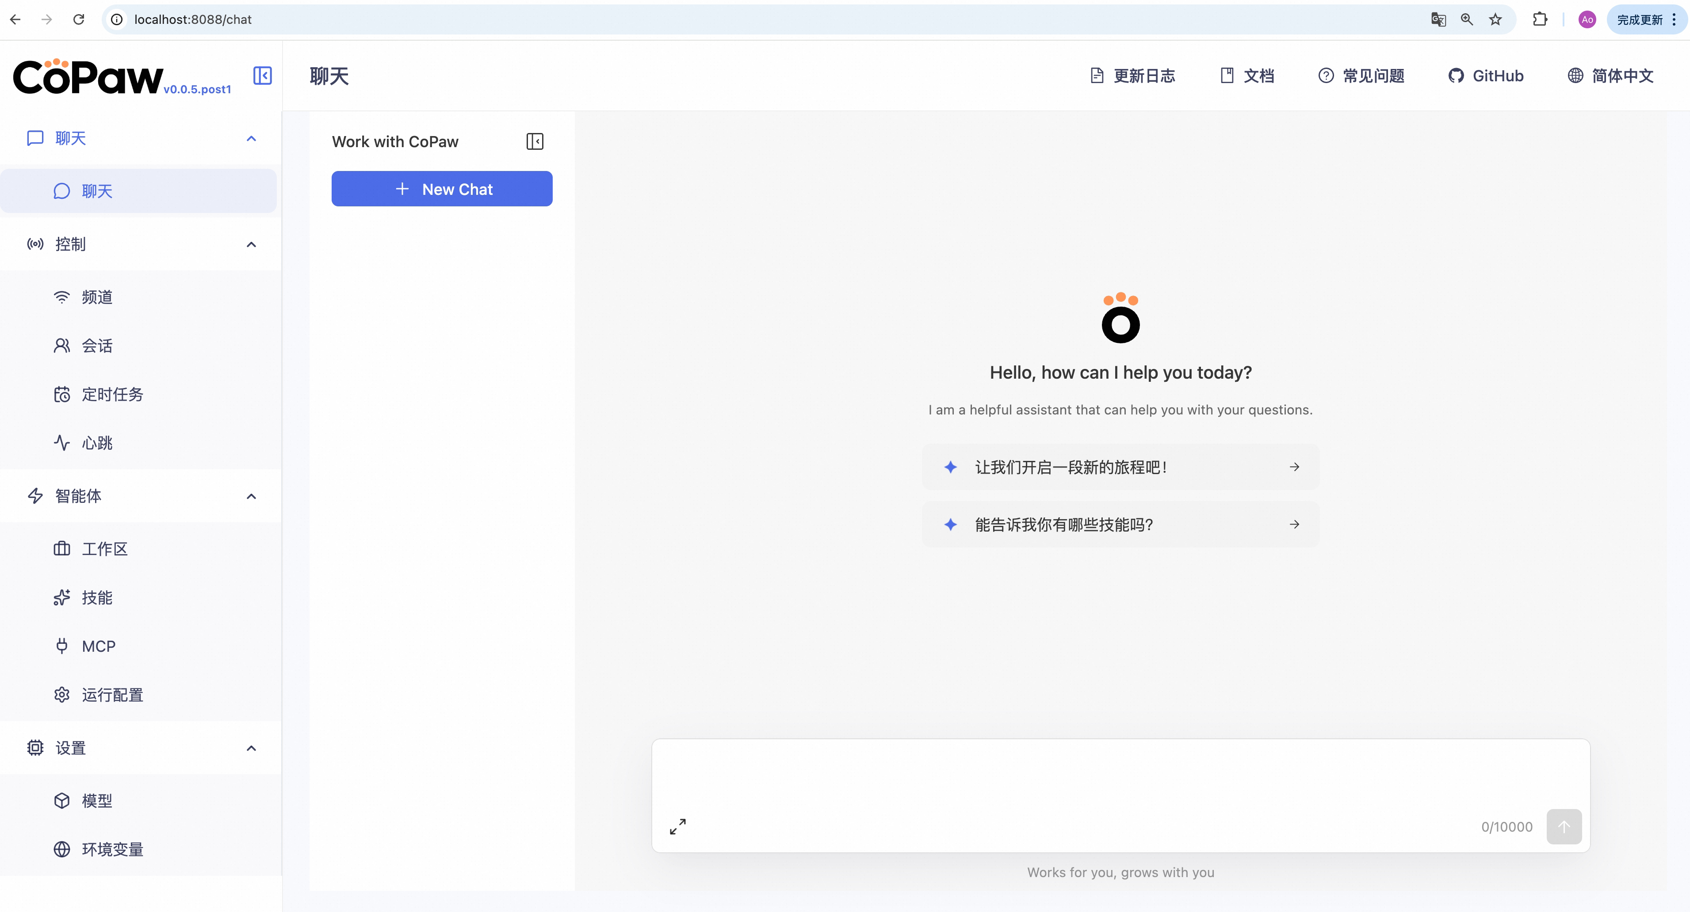
Task: Collapse the 设置 sidebar section
Action: tap(251, 748)
